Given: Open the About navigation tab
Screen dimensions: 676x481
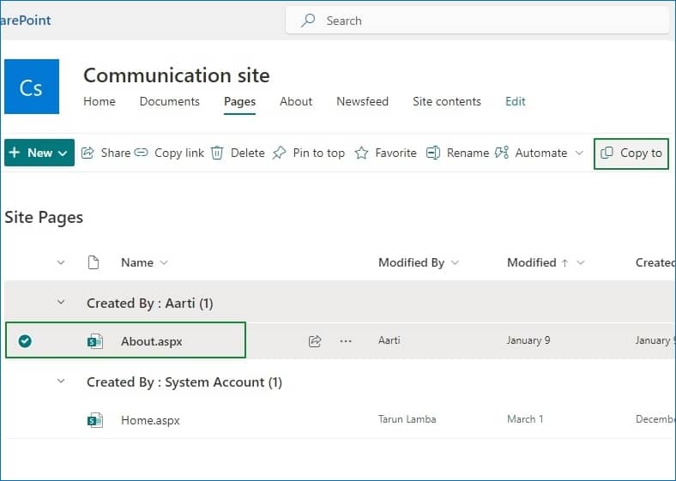Looking at the screenshot, I should tap(296, 102).
